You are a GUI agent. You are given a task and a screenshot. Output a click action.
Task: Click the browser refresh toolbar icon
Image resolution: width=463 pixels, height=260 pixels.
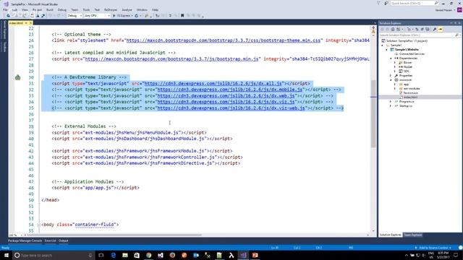137,16
